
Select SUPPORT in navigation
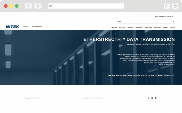click(x=165, y=28)
